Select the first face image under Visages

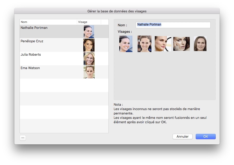126,44
